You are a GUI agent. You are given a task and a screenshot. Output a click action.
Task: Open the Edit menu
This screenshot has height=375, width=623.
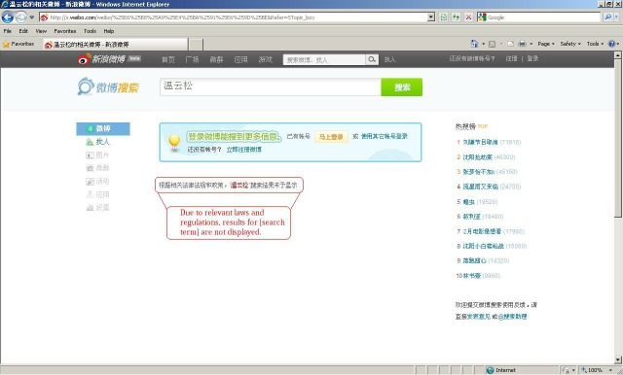point(23,31)
